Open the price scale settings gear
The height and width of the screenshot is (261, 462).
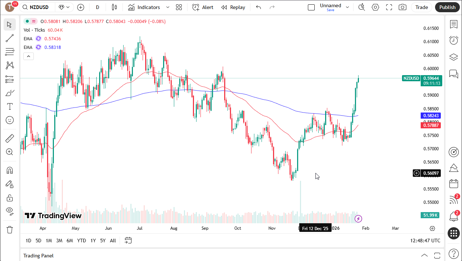tap(432, 228)
